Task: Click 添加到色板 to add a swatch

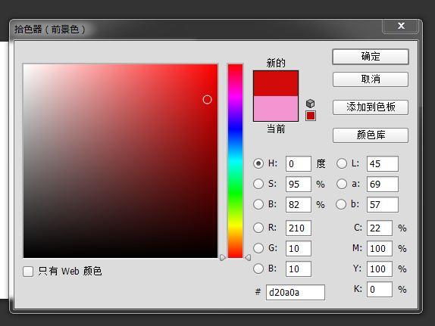Action: tap(371, 107)
